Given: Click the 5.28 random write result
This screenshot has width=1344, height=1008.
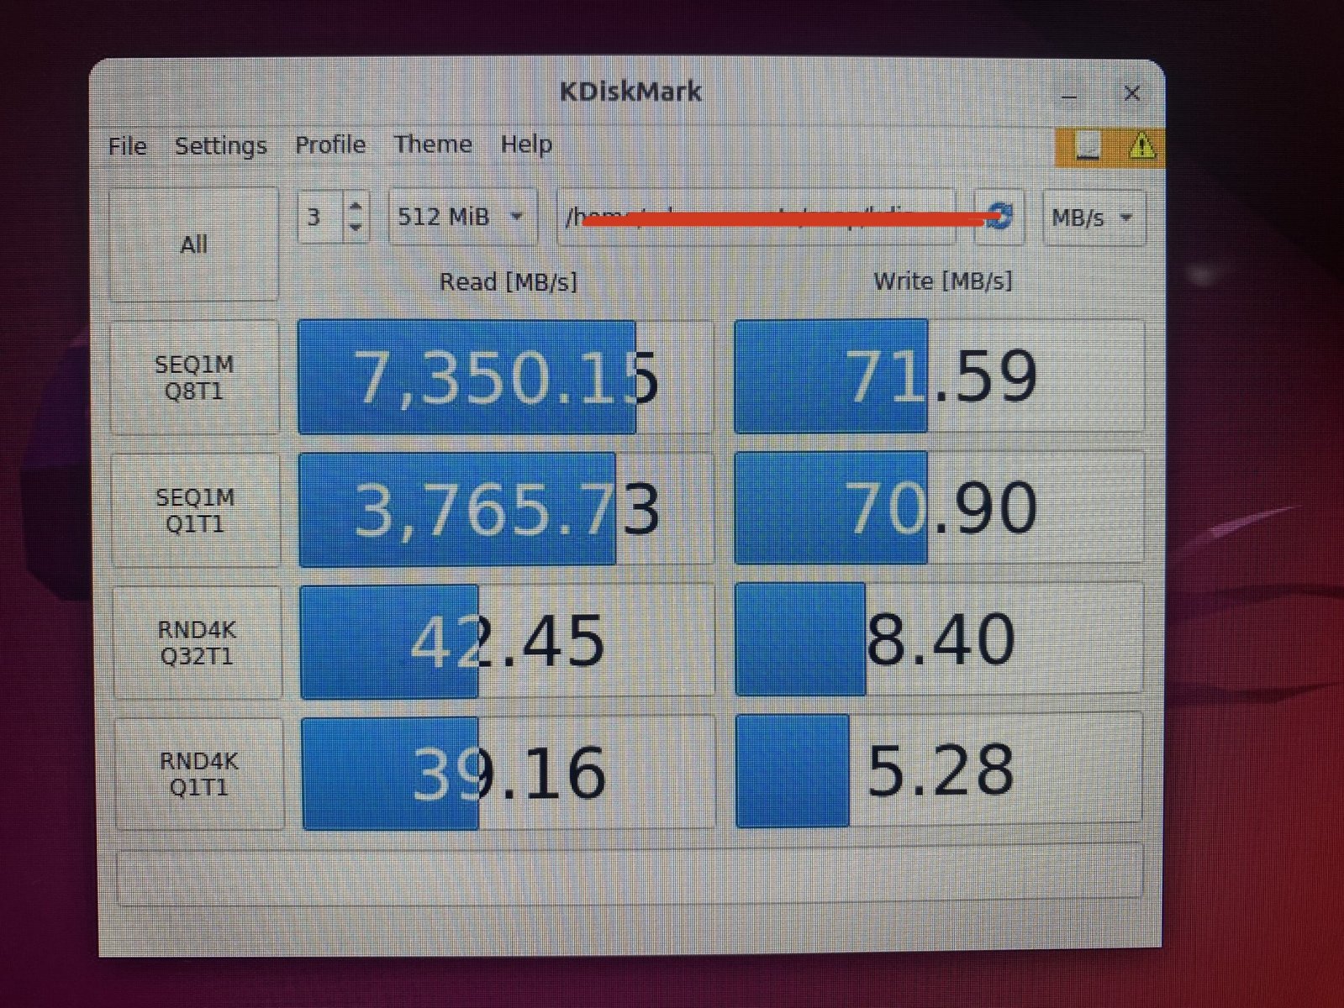Looking at the screenshot, I should 939,770.
